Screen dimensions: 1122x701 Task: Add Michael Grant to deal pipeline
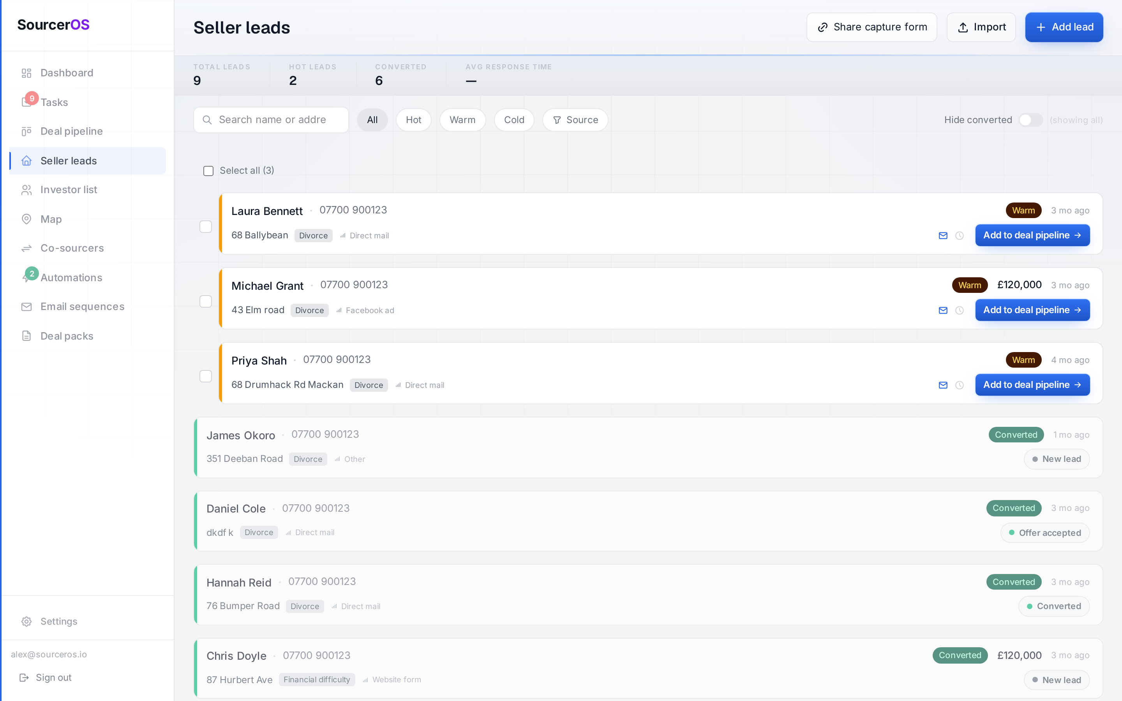(x=1032, y=310)
